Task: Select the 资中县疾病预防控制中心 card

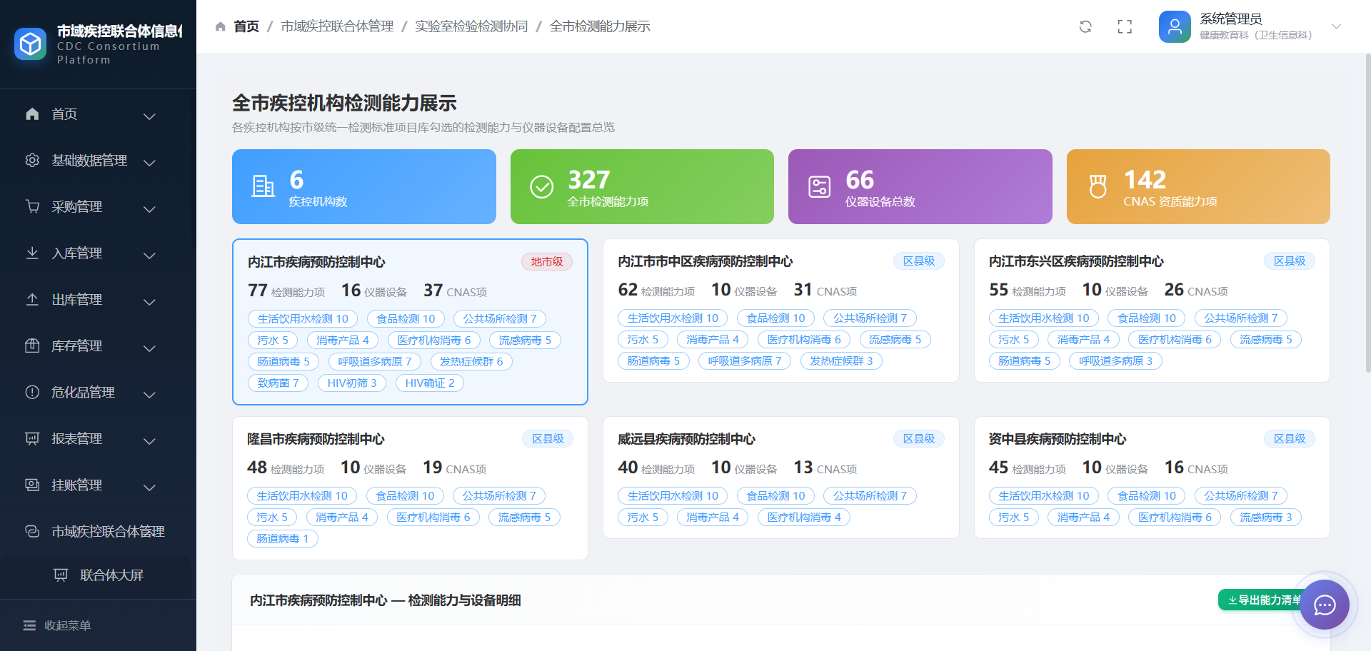Action: pos(1152,478)
